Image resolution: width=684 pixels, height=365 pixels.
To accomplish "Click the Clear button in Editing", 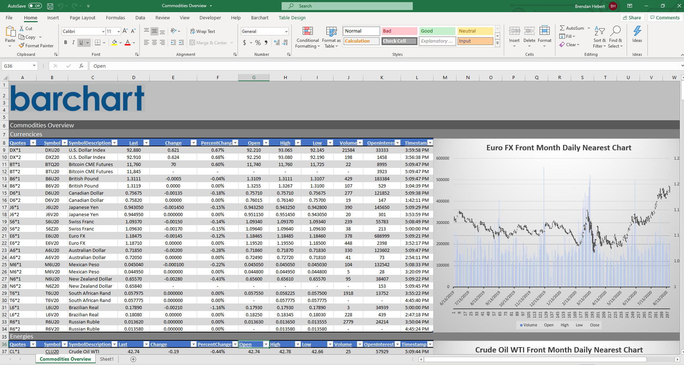I will [x=569, y=45].
